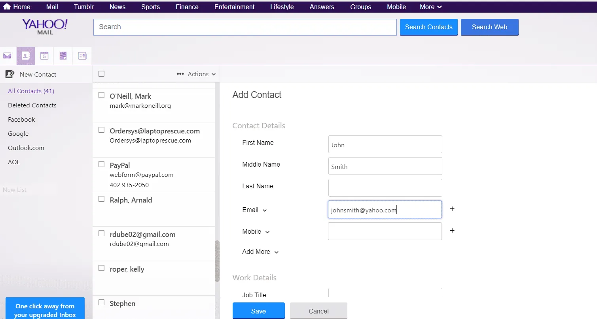Click mark@markoneill.org email text
Screen dimensions: 597x319
pyautogui.click(x=140, y=106)
